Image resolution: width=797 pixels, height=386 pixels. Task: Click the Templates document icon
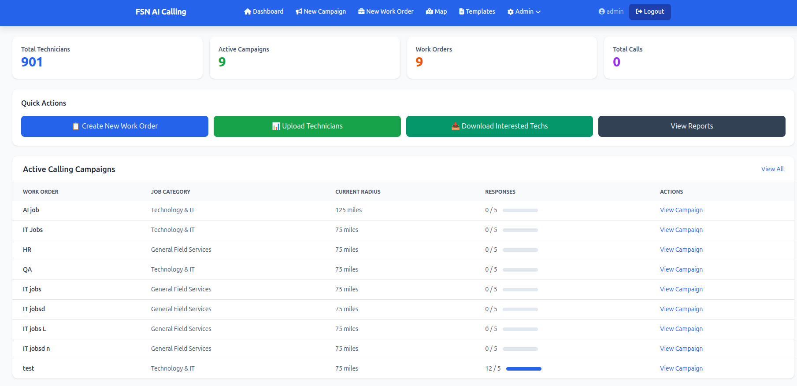coord(462,11)
